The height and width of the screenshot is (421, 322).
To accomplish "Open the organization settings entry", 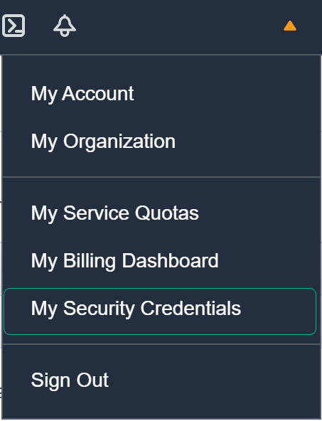I will tap(103, 142).
